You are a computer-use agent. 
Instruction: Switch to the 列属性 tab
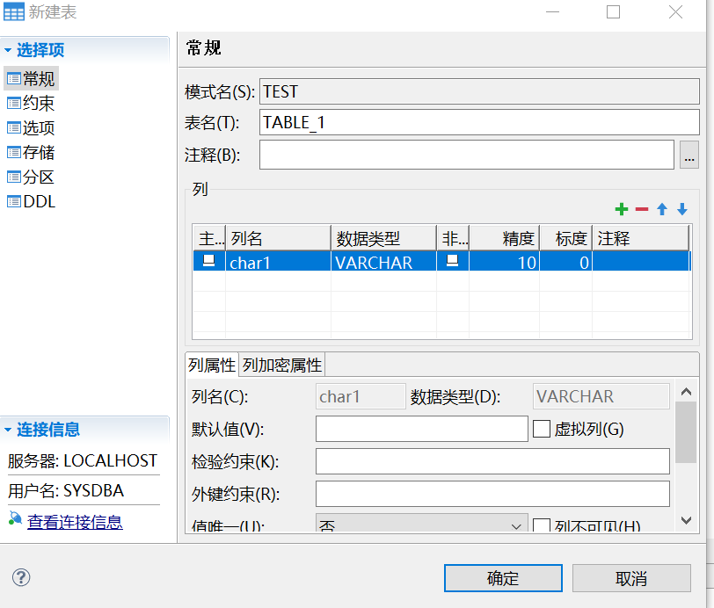pos(212,365)
